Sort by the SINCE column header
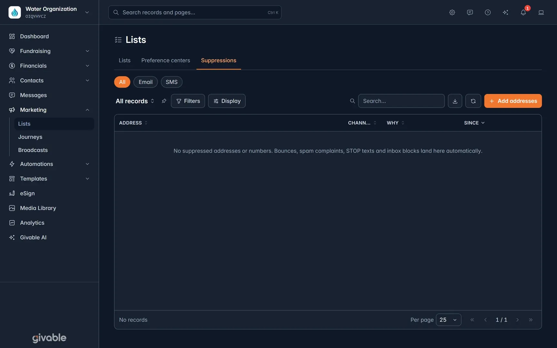The height and width of the screenshot is (348, 557). click(474, 123)
